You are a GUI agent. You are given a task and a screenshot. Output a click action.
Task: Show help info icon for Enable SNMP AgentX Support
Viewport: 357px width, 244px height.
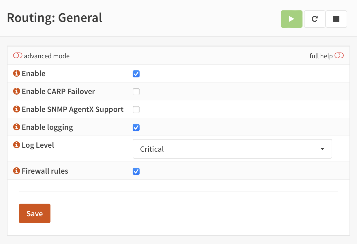tap(16, 109)
